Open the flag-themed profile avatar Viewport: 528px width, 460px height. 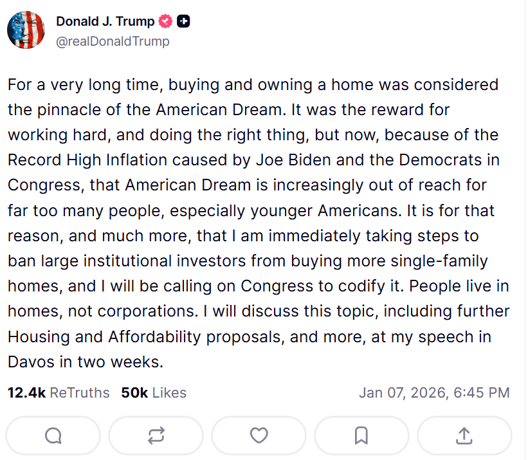click(26, 30)
